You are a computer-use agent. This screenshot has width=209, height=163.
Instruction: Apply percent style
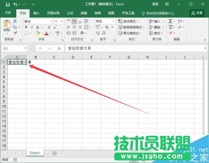(107, 27)
